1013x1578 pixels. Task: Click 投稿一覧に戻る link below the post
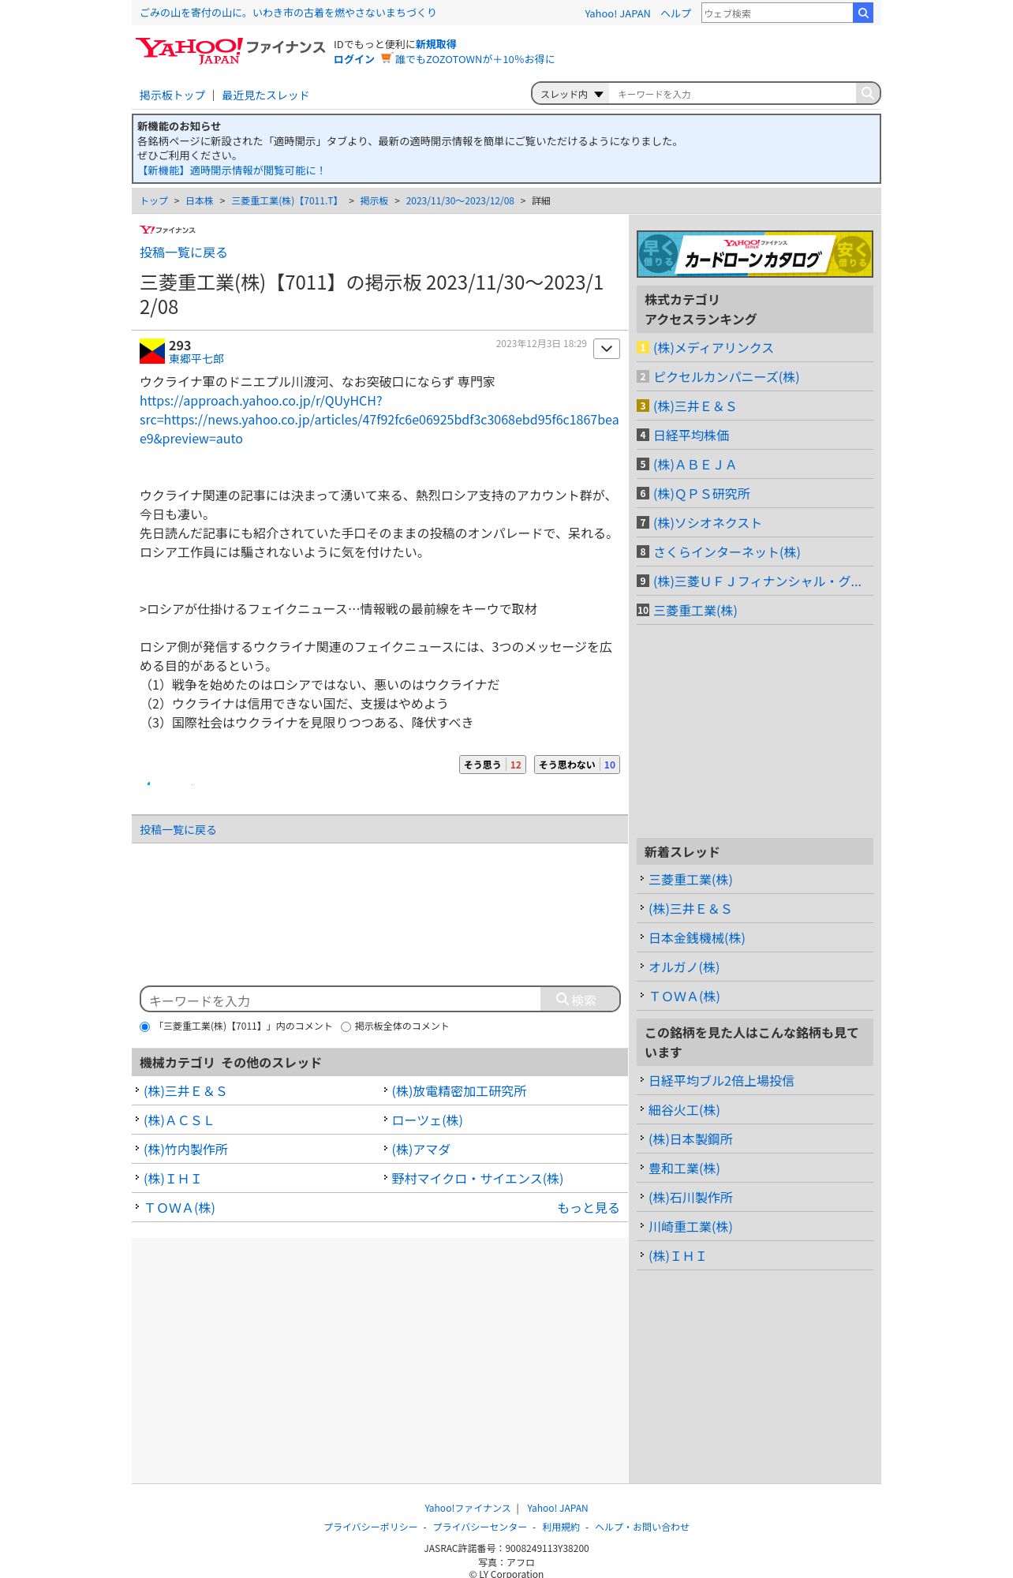178,830
